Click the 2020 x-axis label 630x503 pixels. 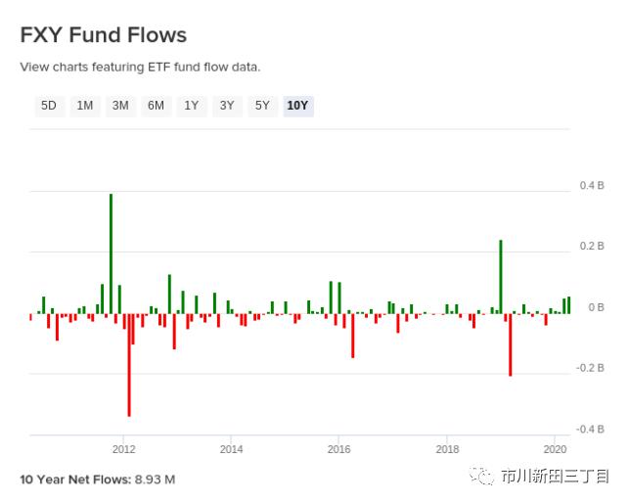point(555,450)
